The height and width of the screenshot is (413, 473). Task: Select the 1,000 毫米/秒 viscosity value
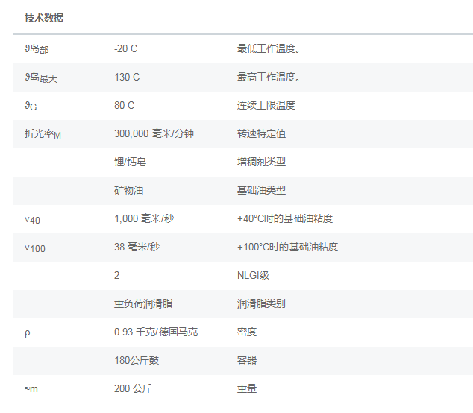(x=147, y=218)
